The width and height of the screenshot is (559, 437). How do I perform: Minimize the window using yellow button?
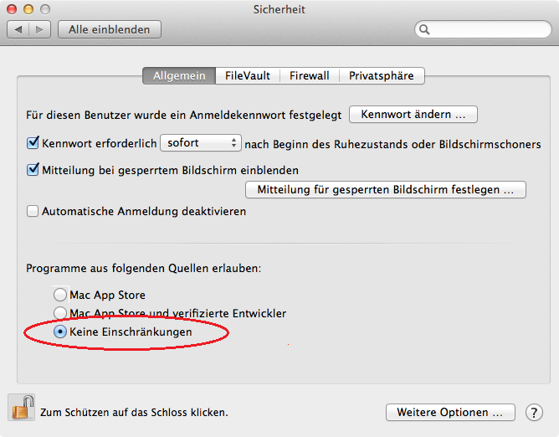coord(28,9)
